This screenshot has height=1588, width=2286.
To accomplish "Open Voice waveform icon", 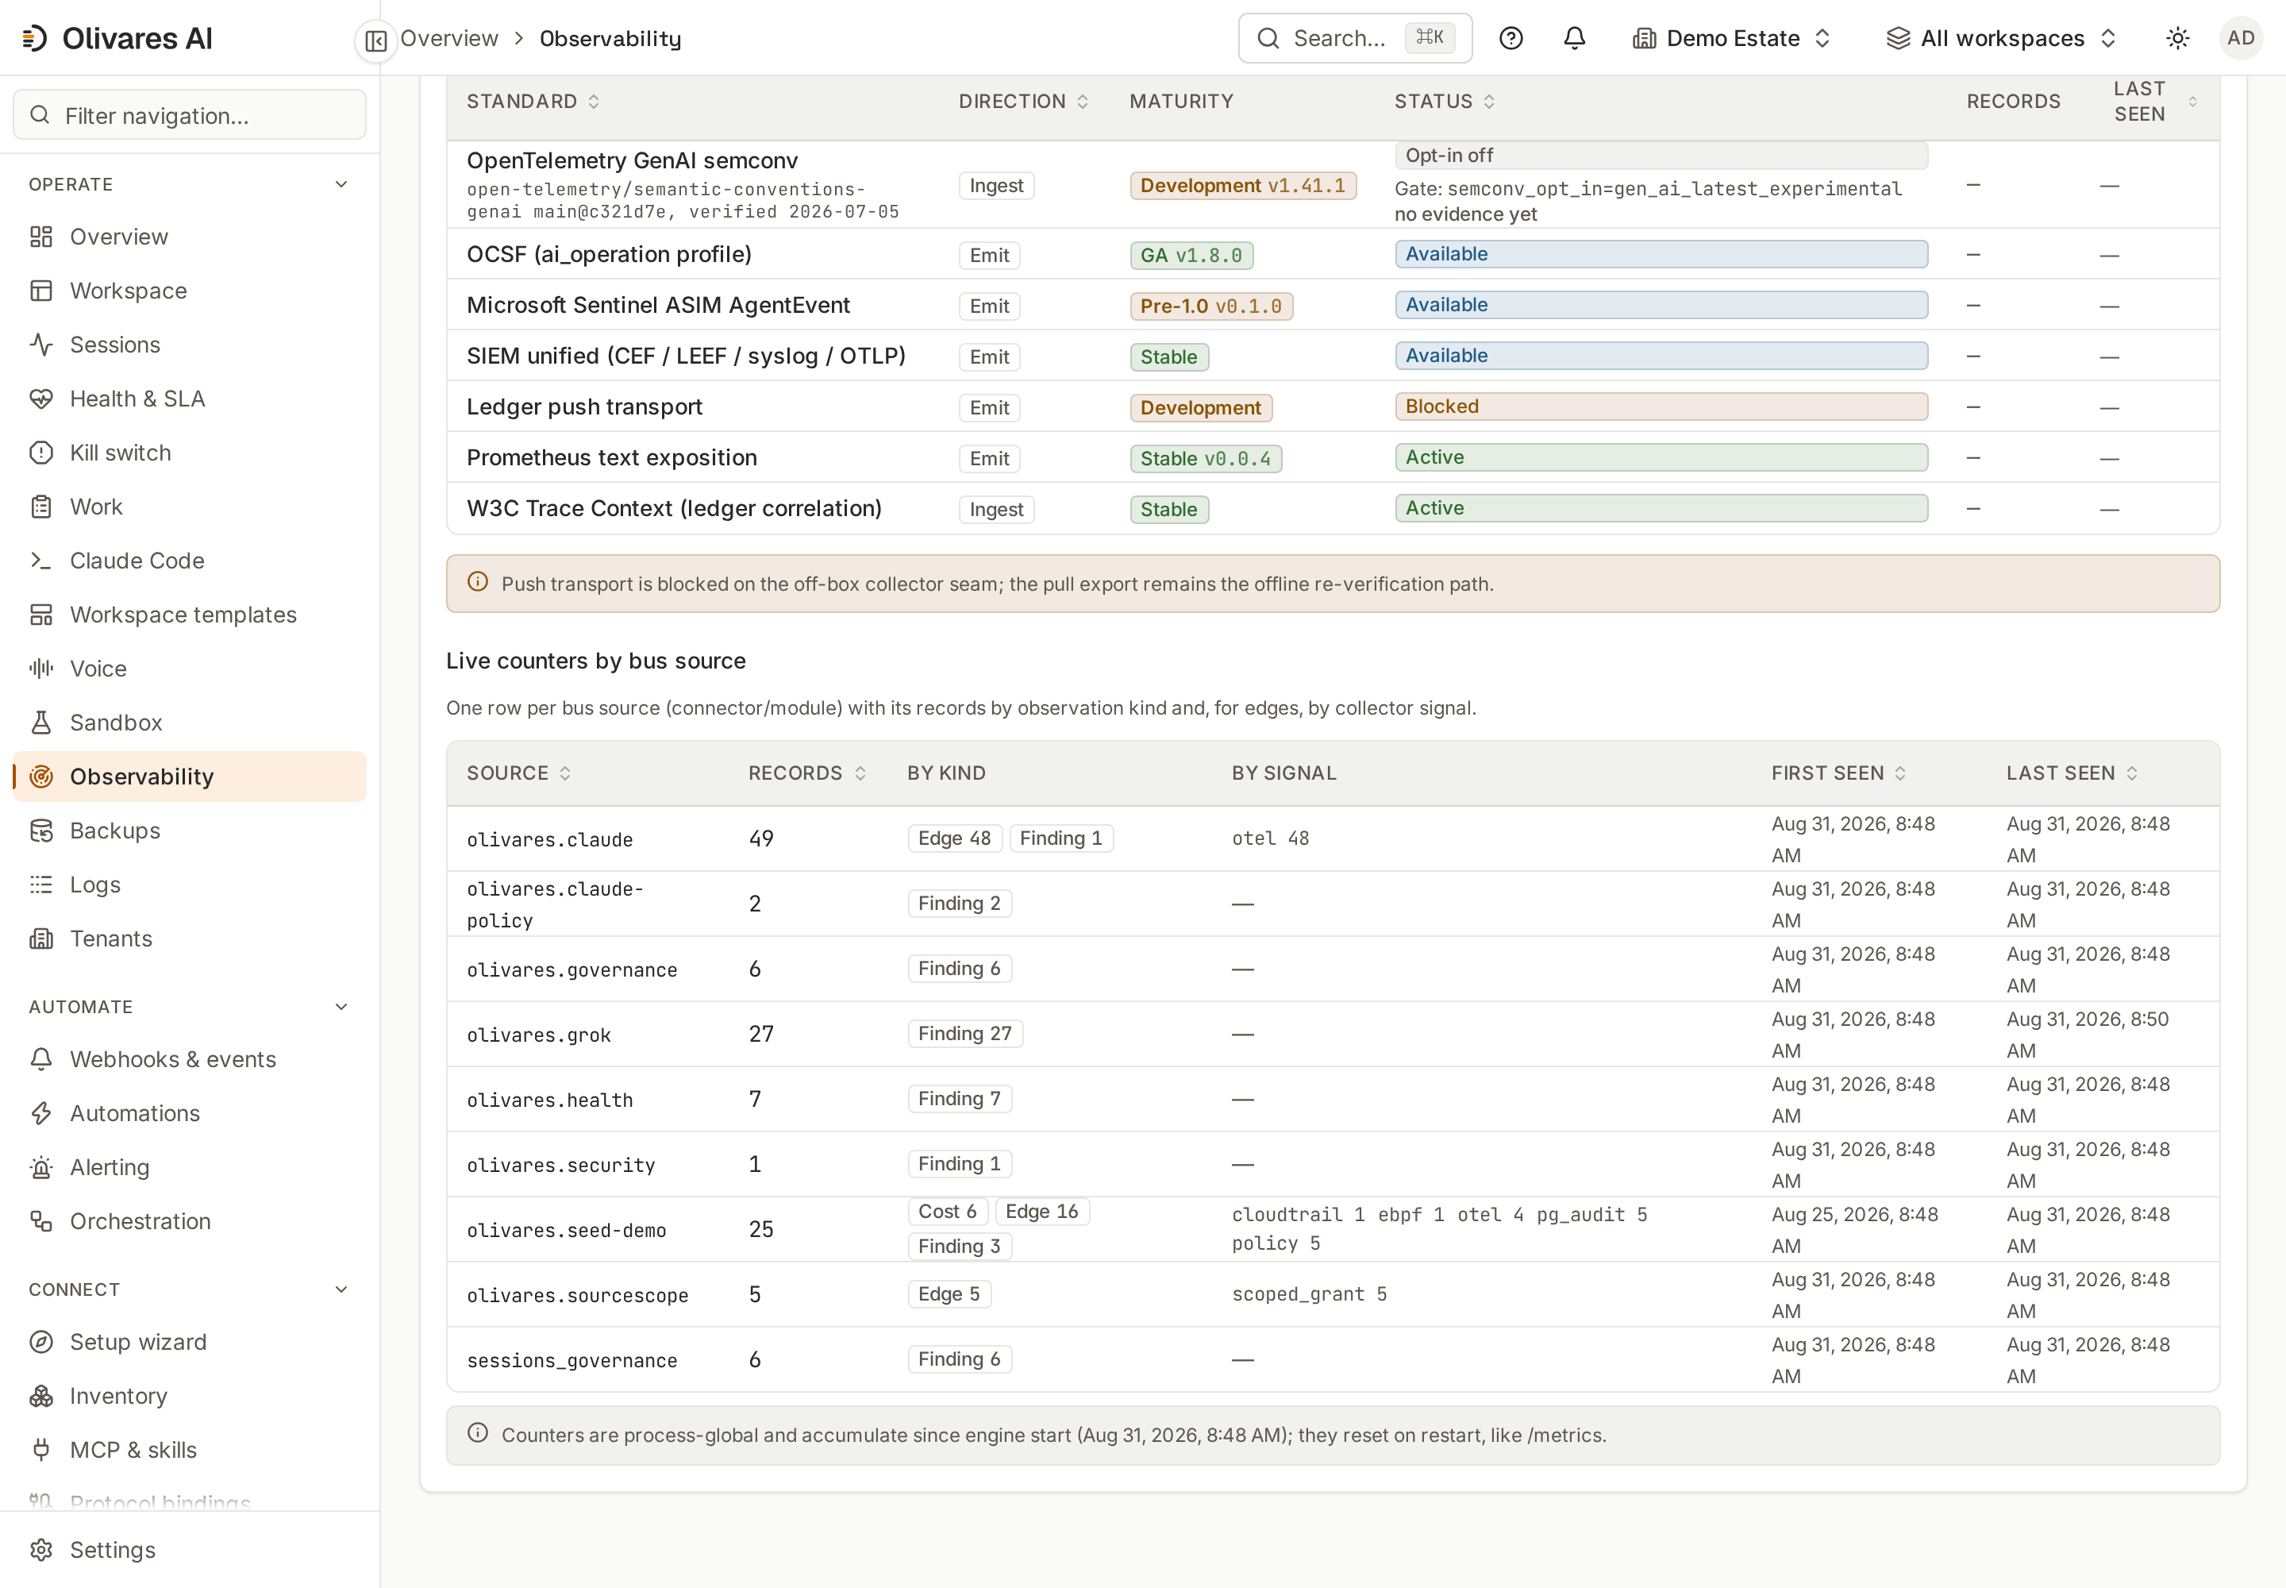I will click(x=40, y=669).
